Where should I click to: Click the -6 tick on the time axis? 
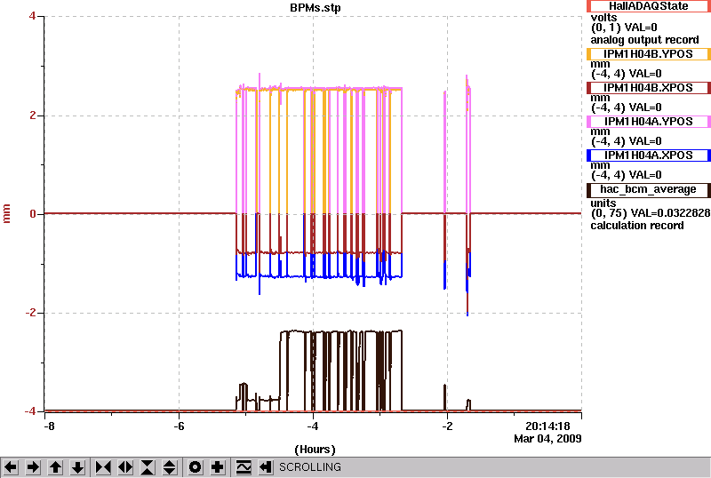click(x=179, y=426)
